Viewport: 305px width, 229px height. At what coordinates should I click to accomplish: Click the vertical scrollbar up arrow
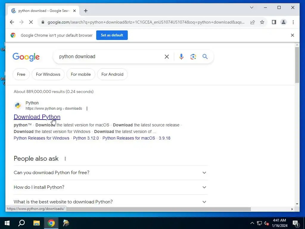(x=297, y=45)
